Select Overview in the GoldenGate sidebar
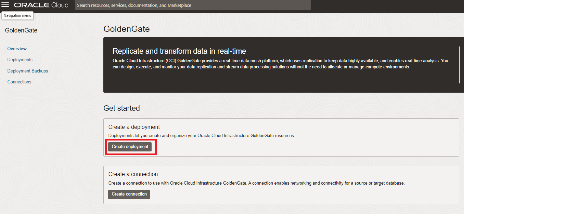Screen dimensions: 565x214 point(17,49)
